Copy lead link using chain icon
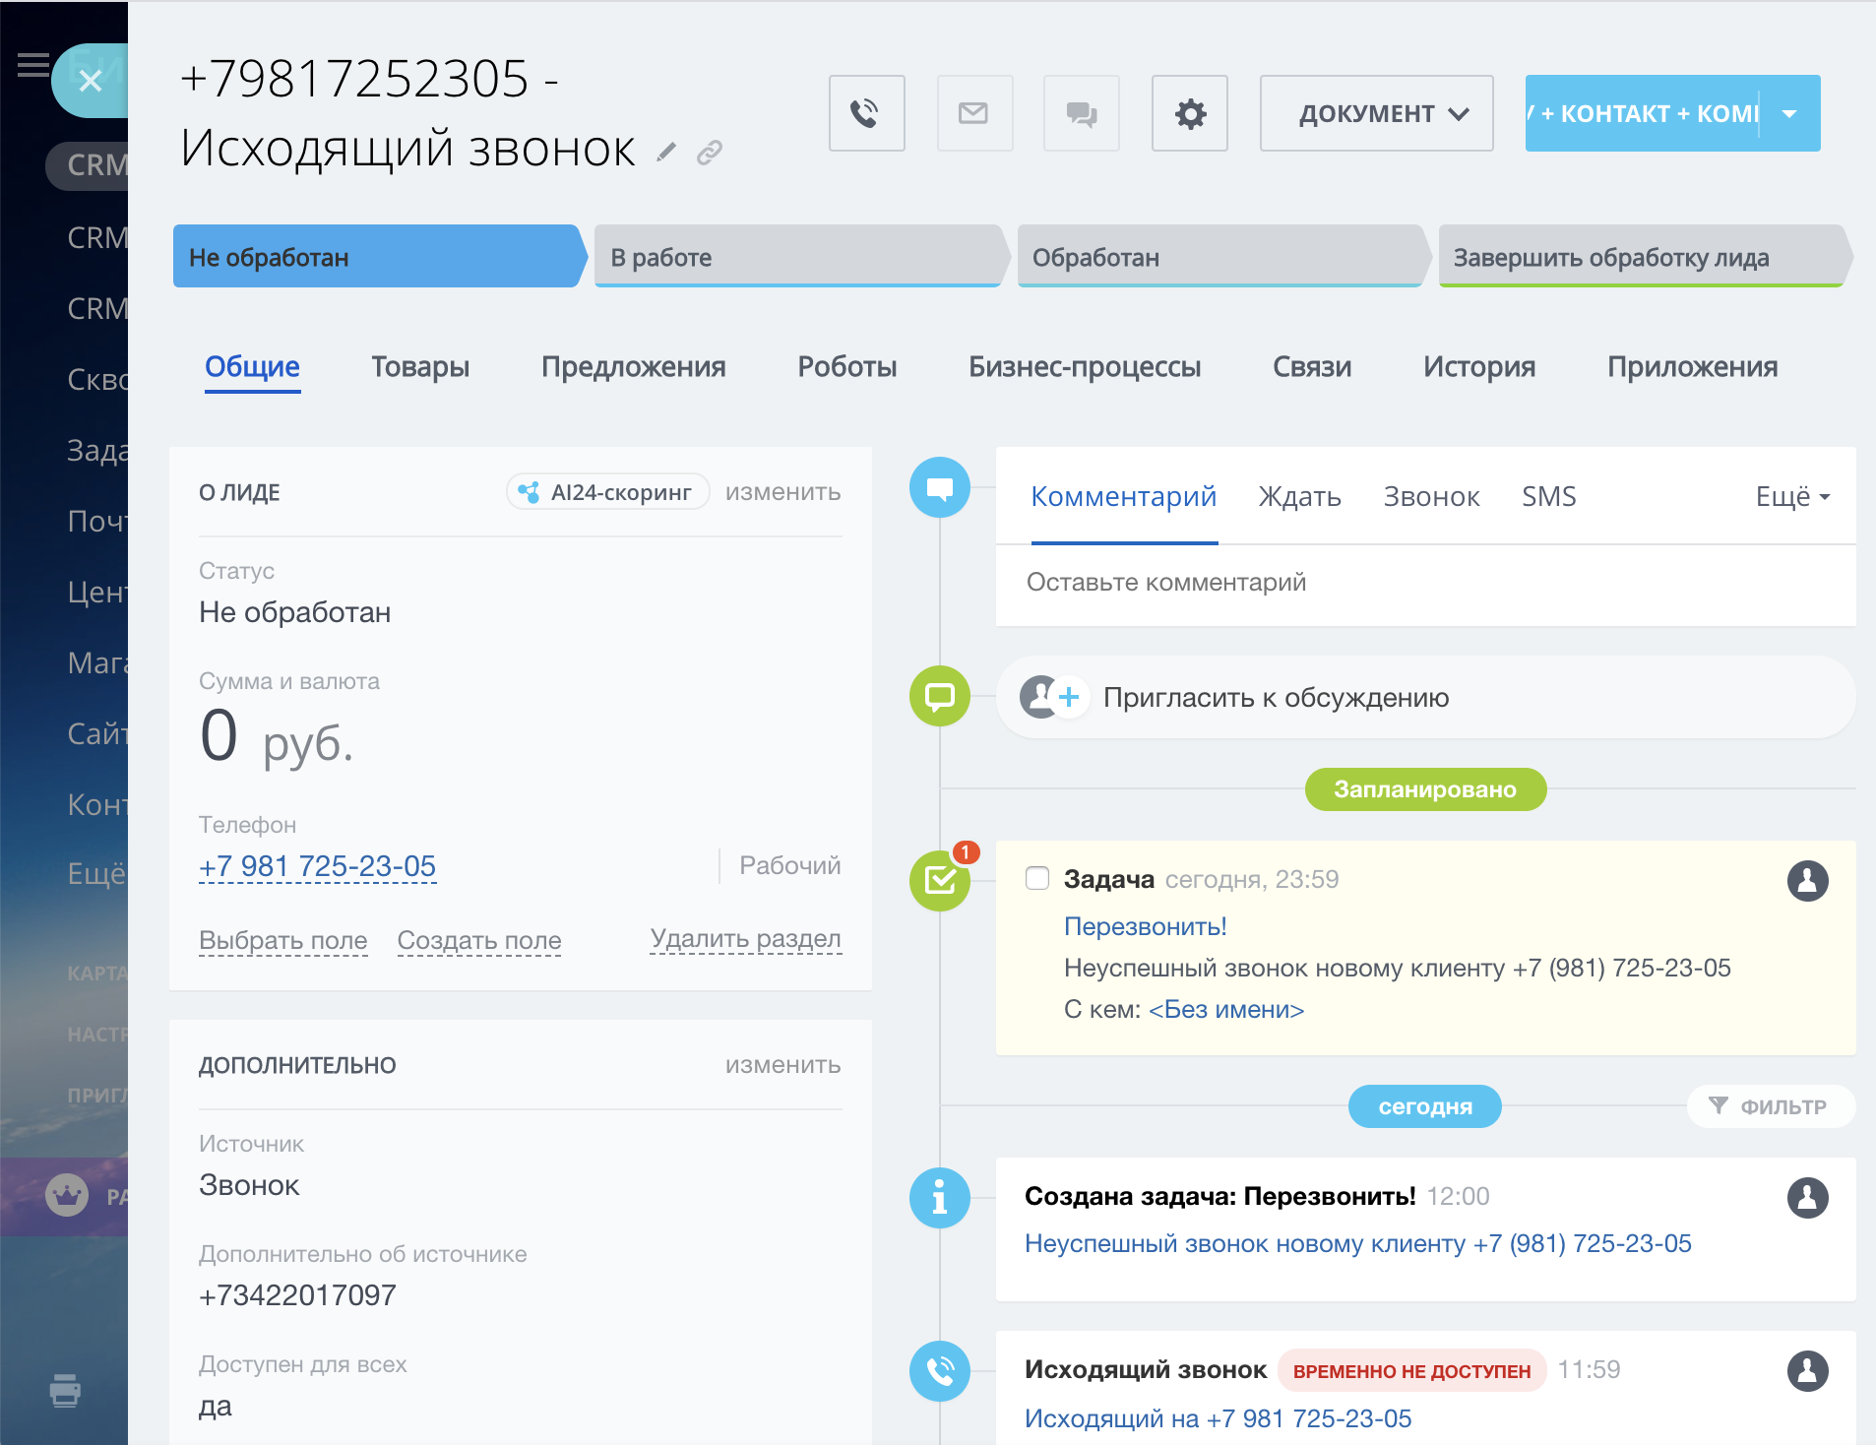Screen dimensions: 1876x1445 (710, 152)
